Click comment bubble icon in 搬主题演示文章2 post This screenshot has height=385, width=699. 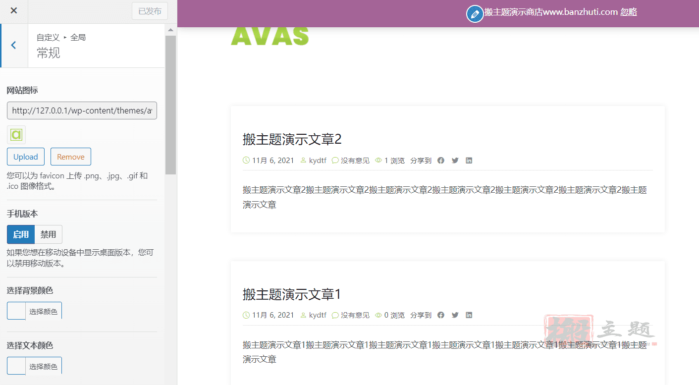[335, 161]
